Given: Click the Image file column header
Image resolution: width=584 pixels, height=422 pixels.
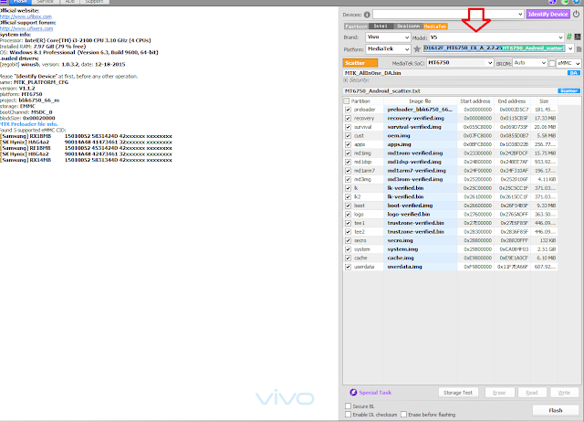Looking at the screenshot, I should pos(420,101).
